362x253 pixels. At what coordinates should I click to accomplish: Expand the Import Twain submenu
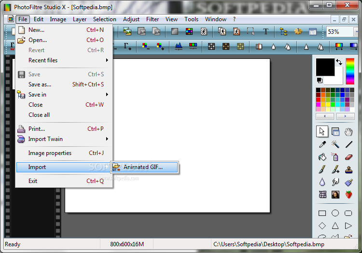(63, 139)
